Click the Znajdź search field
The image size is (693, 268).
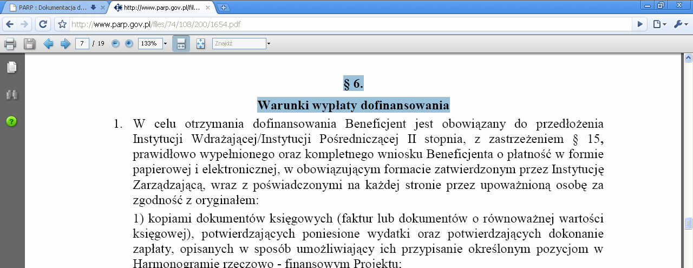[239, 43]
